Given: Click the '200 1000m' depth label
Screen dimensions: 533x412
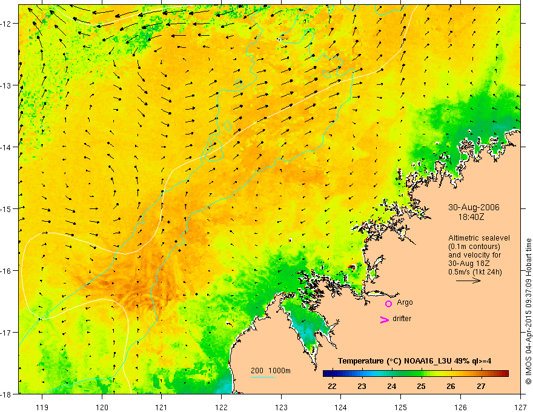Looking at the screenshot, I should [271, 371].
